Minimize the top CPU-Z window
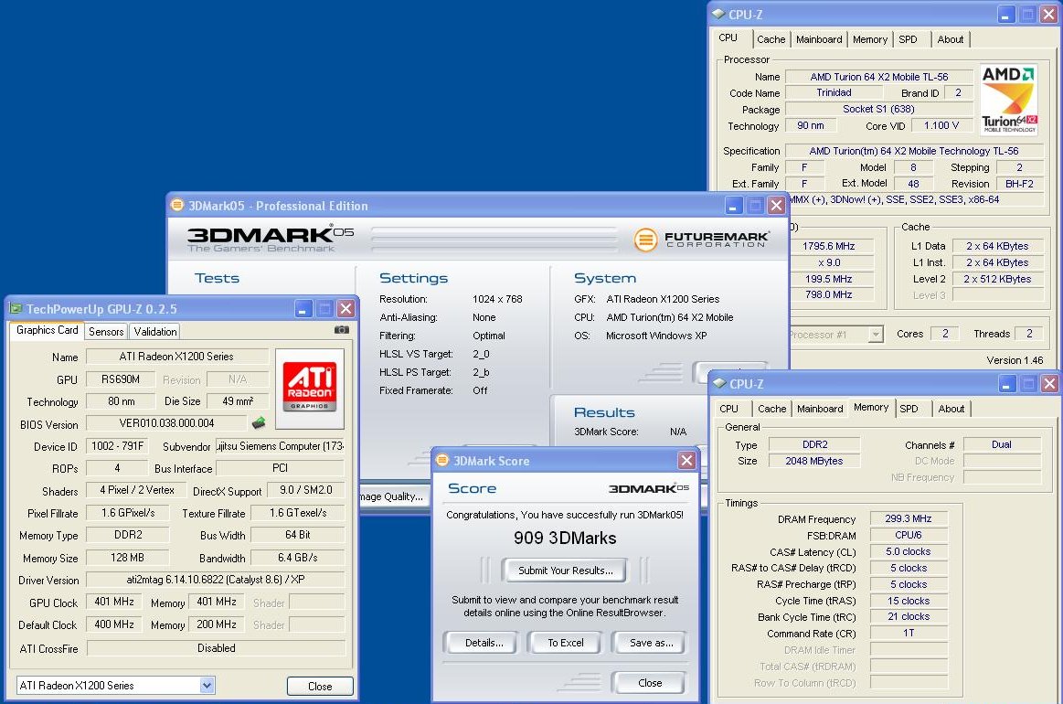 coord(1005,15)
